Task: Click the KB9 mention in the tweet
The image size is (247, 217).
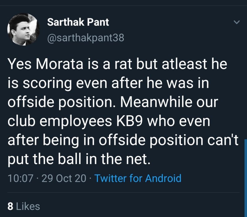Action: 128,121
